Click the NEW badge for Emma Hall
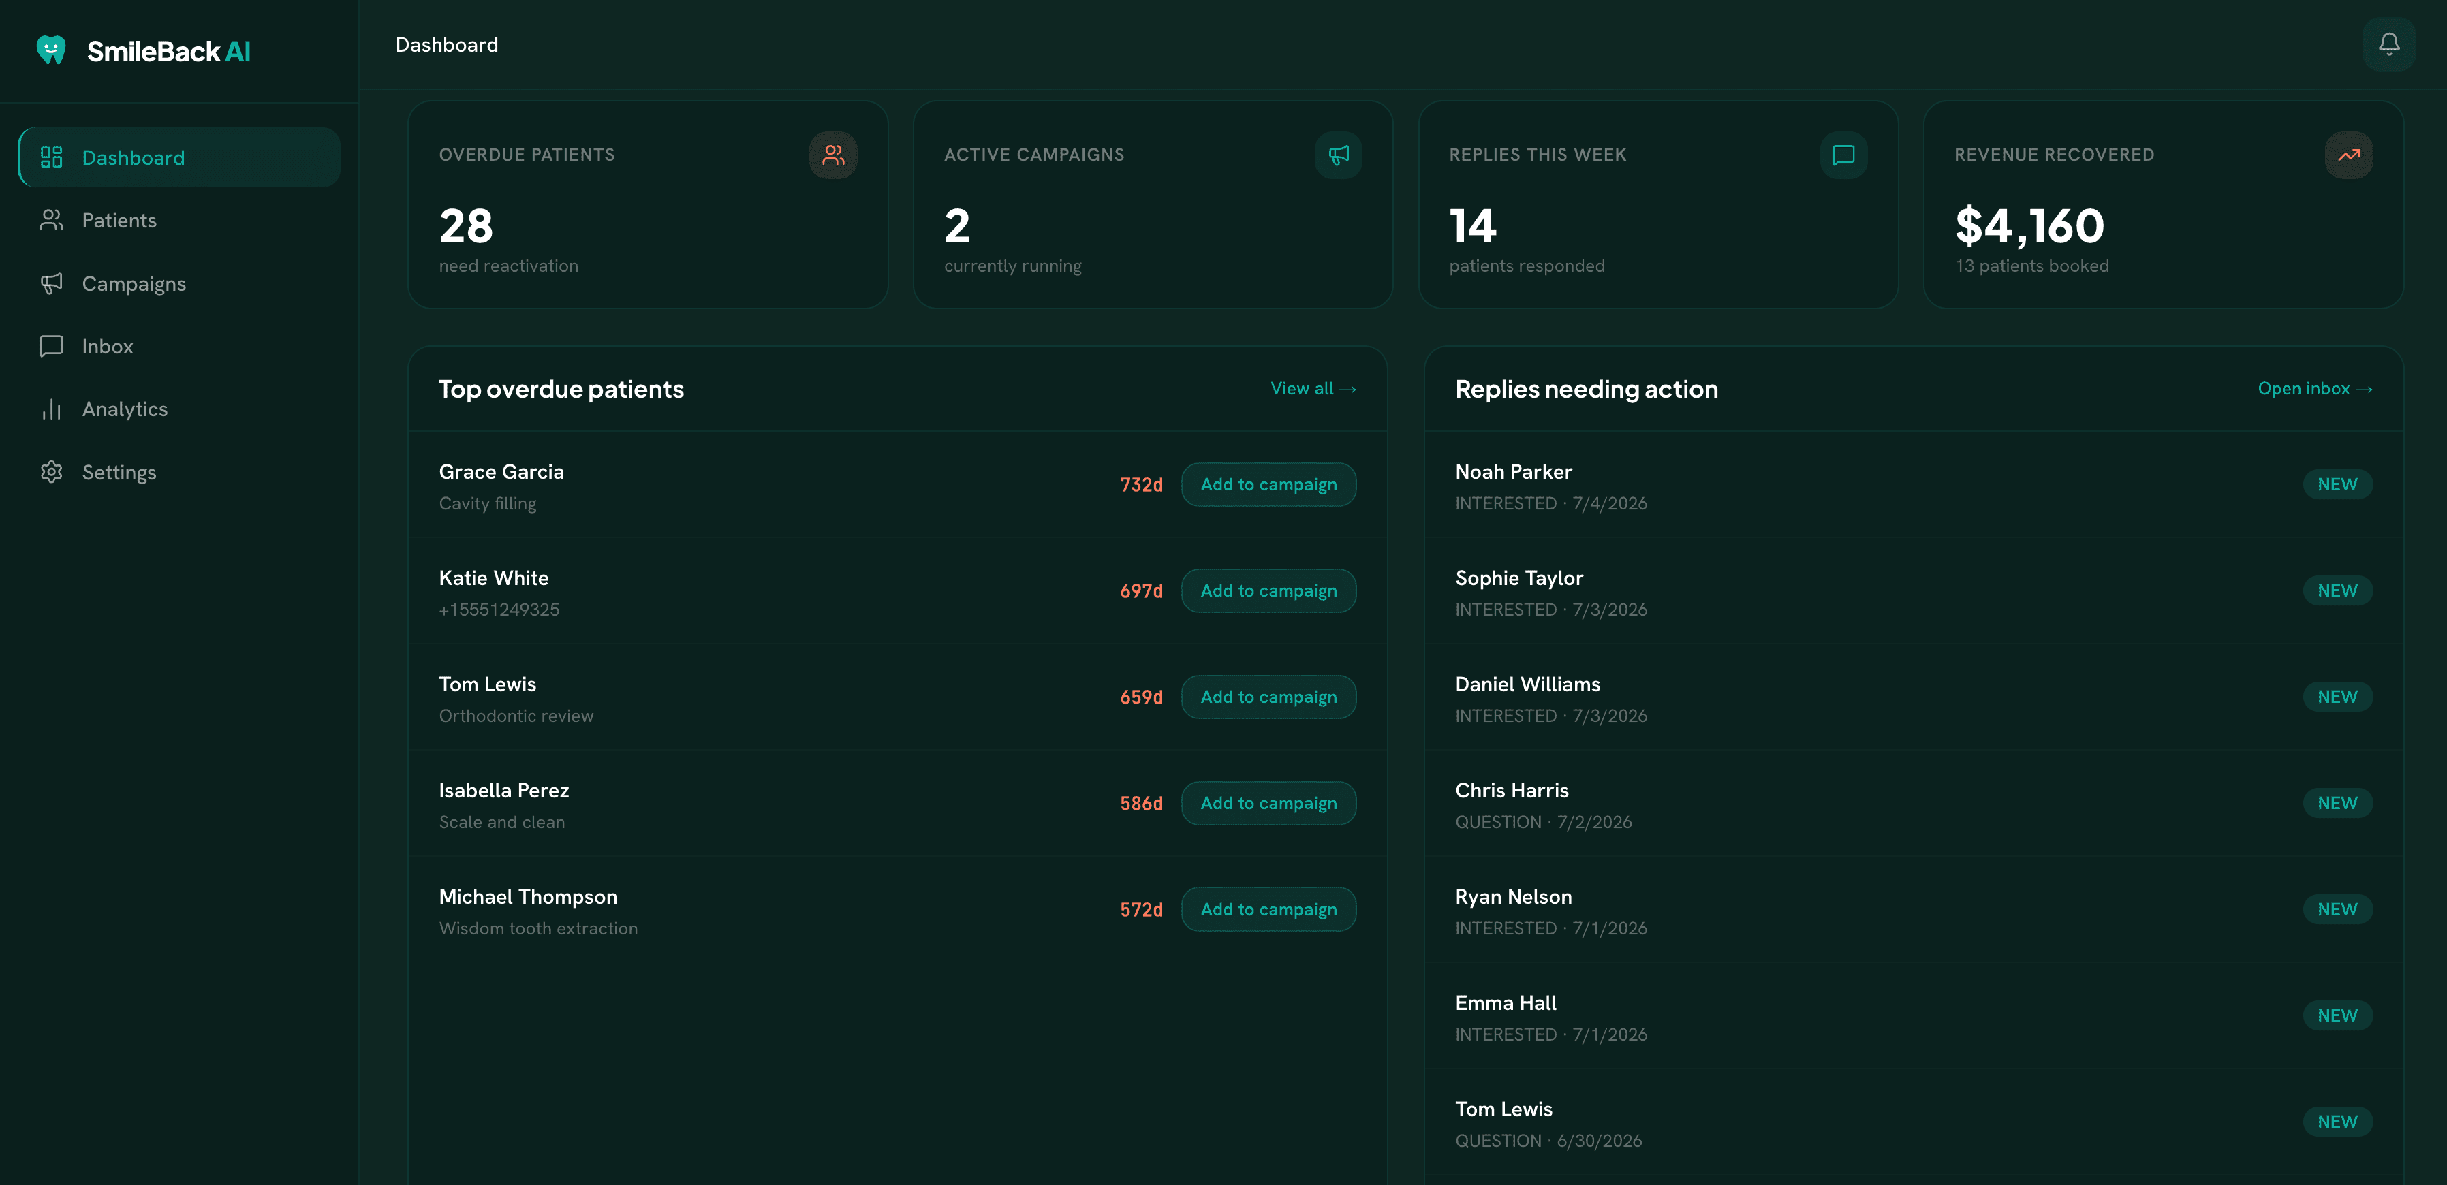This screenshot has height=1185, width=2447. click(x=2337, y=1016)
